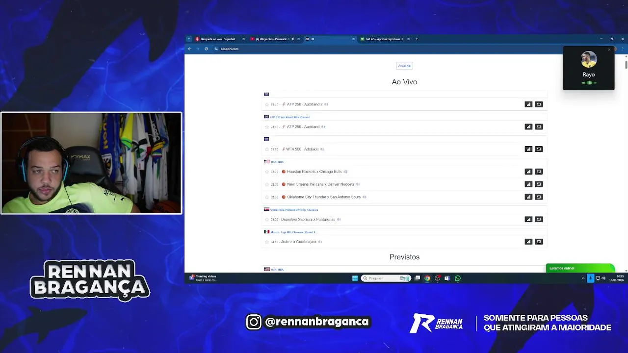Show hidden system tray icons chevron

[x=583, y=278]
